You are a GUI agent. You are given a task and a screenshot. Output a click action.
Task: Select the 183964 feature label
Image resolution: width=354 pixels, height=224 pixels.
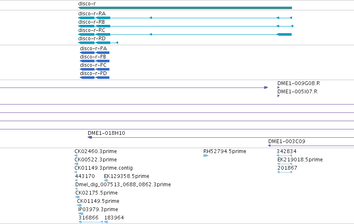(114, 218)
